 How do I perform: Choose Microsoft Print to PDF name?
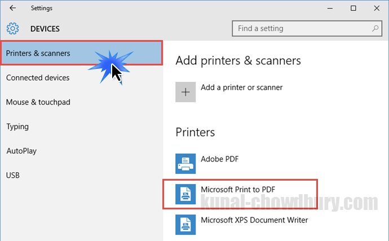pyautogui.click(x=238, y=190)
